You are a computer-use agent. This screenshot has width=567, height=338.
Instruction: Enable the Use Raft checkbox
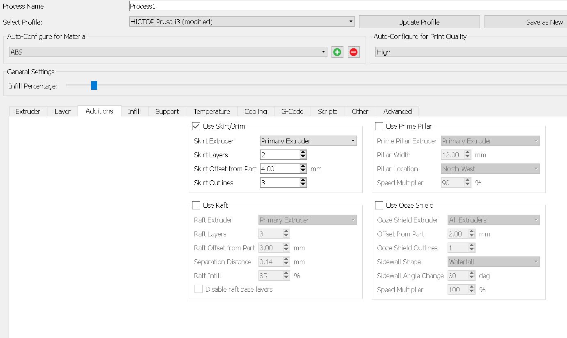point(196,205)
